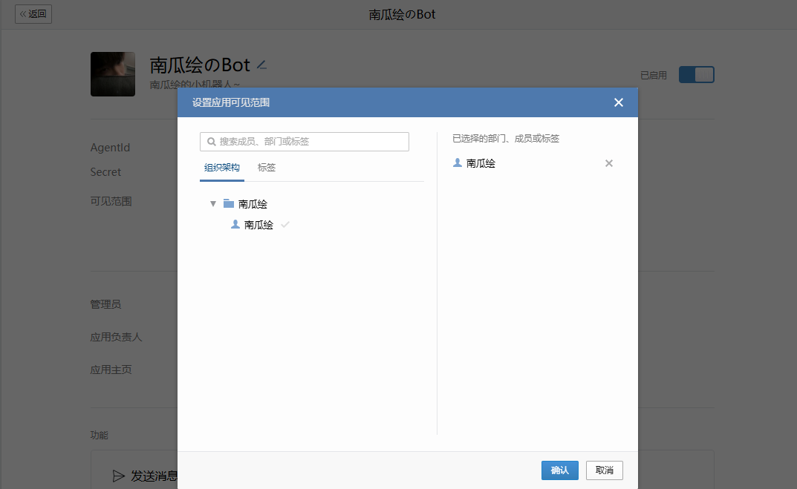797x489 pixels.
Task: Select the 南瓜绘 department name in tree
Action: click(x=253, y=204)
